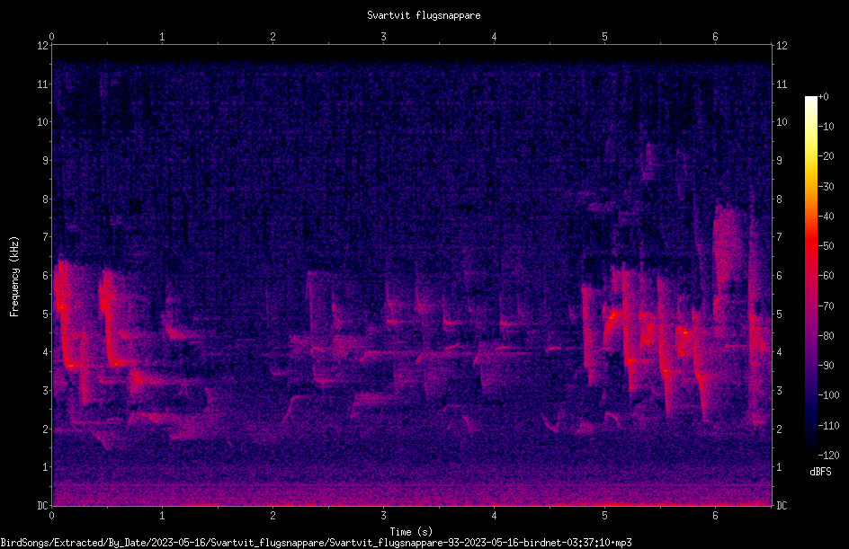Click the 9 kHz label on left axis
Image resolution: width=849 pixels, height=549 pixels.
46,160
